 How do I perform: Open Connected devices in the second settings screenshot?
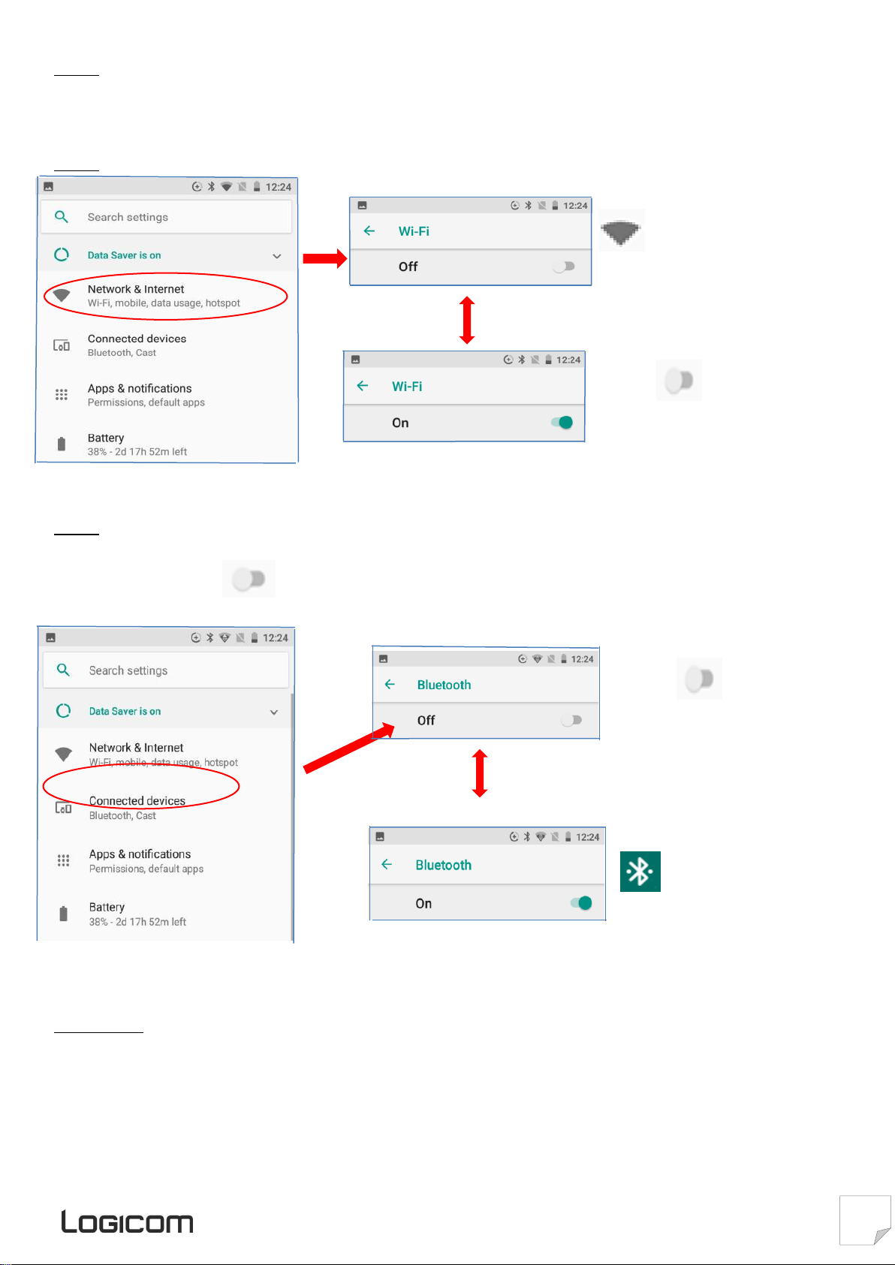tap(165, 808)
